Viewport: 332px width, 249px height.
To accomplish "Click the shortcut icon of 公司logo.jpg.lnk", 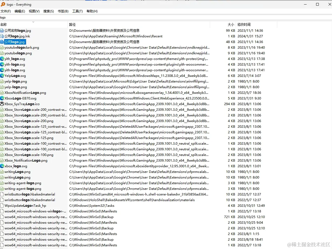I will 2,36.
